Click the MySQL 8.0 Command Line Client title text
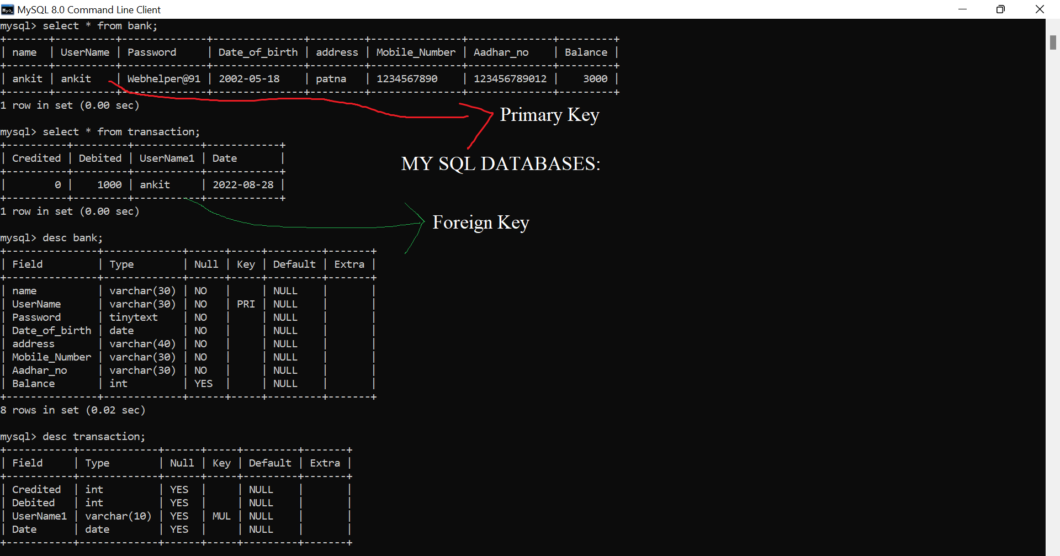Screen dimensions: 1060x556 pos(89,9)
